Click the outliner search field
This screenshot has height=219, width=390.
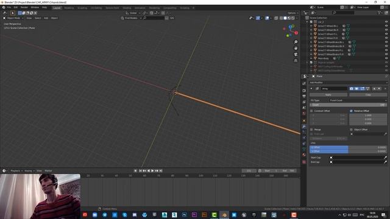click(x=343, y=12)
